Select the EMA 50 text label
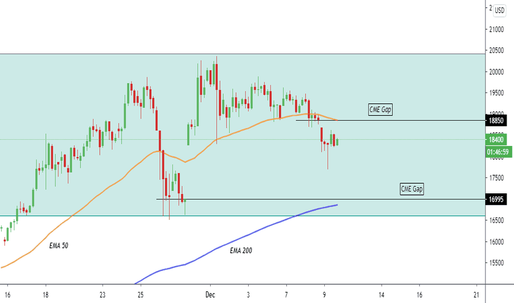This screenshot has height=303, width=514. click(x=58, y=245)
